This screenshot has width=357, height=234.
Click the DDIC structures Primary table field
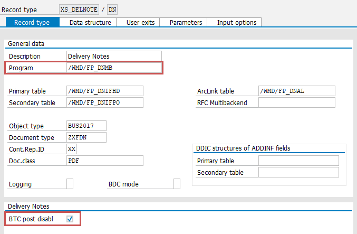298,161
